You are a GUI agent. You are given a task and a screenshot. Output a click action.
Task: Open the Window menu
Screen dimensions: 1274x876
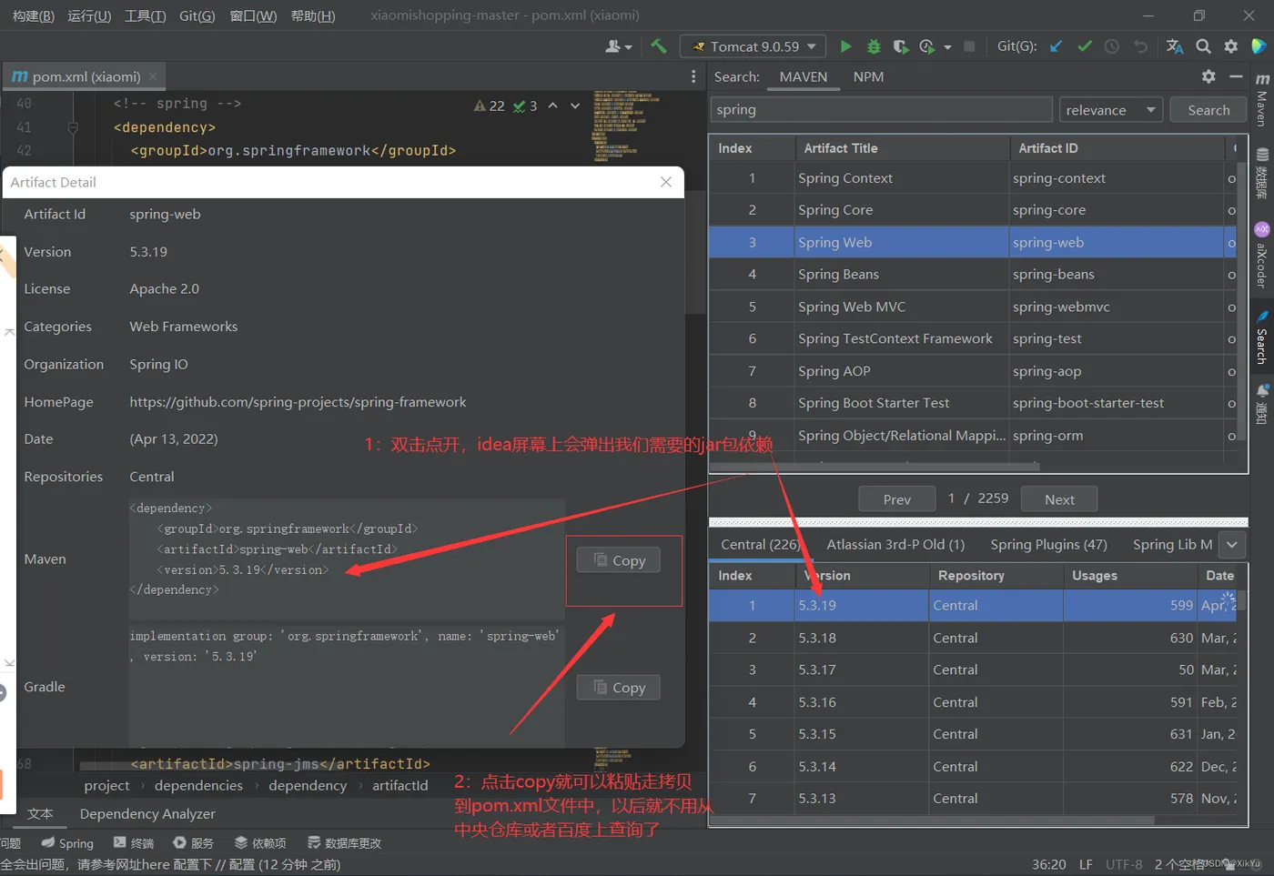click(253, 15)
